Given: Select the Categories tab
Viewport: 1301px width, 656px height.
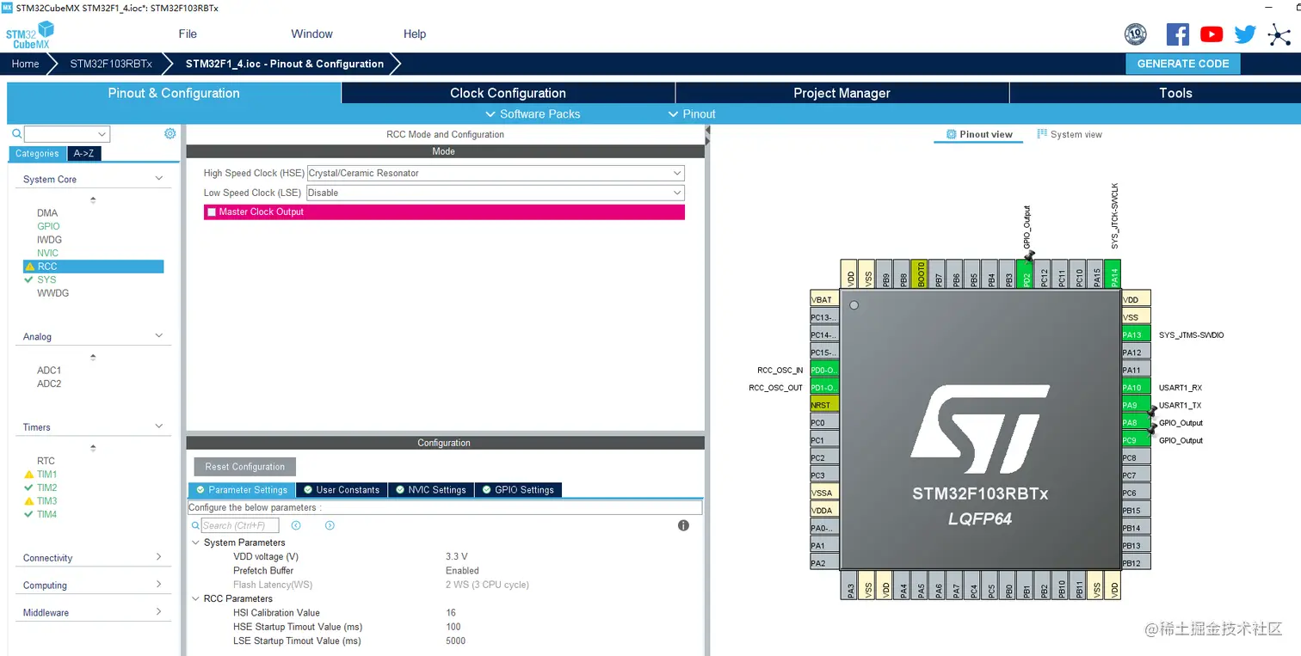Looking at the screenshot, I should (x=37, y=154).
